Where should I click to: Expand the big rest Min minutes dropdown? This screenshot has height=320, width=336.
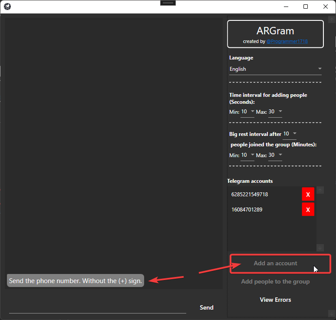pyautogui.click(x=248, y=155)
